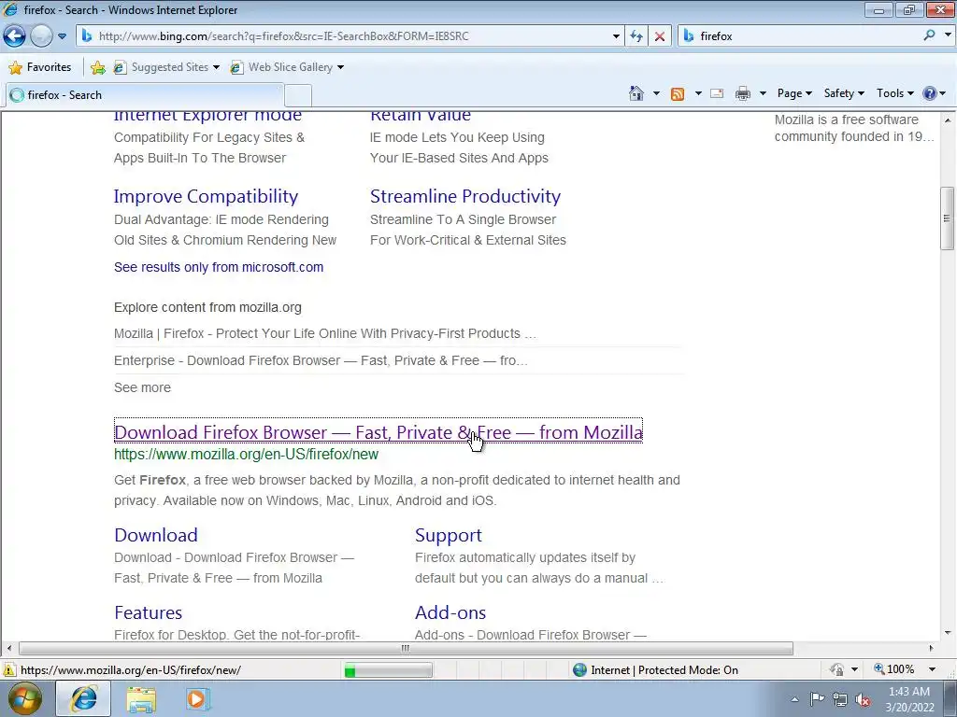The width and height of the screenshot is (957, 717).
Task: Open Windows Media Player taskbar icon
Action: (197, 698)
